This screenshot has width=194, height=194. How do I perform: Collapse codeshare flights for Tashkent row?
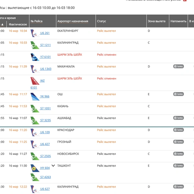53,166
